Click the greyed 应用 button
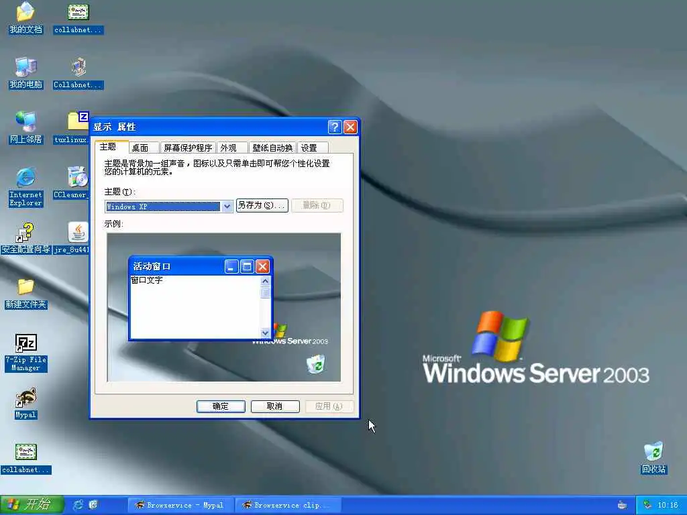This screenshot has width=687, height=515. 329,406
